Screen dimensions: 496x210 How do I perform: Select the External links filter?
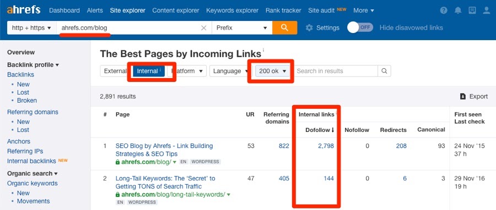pos(115,71)
